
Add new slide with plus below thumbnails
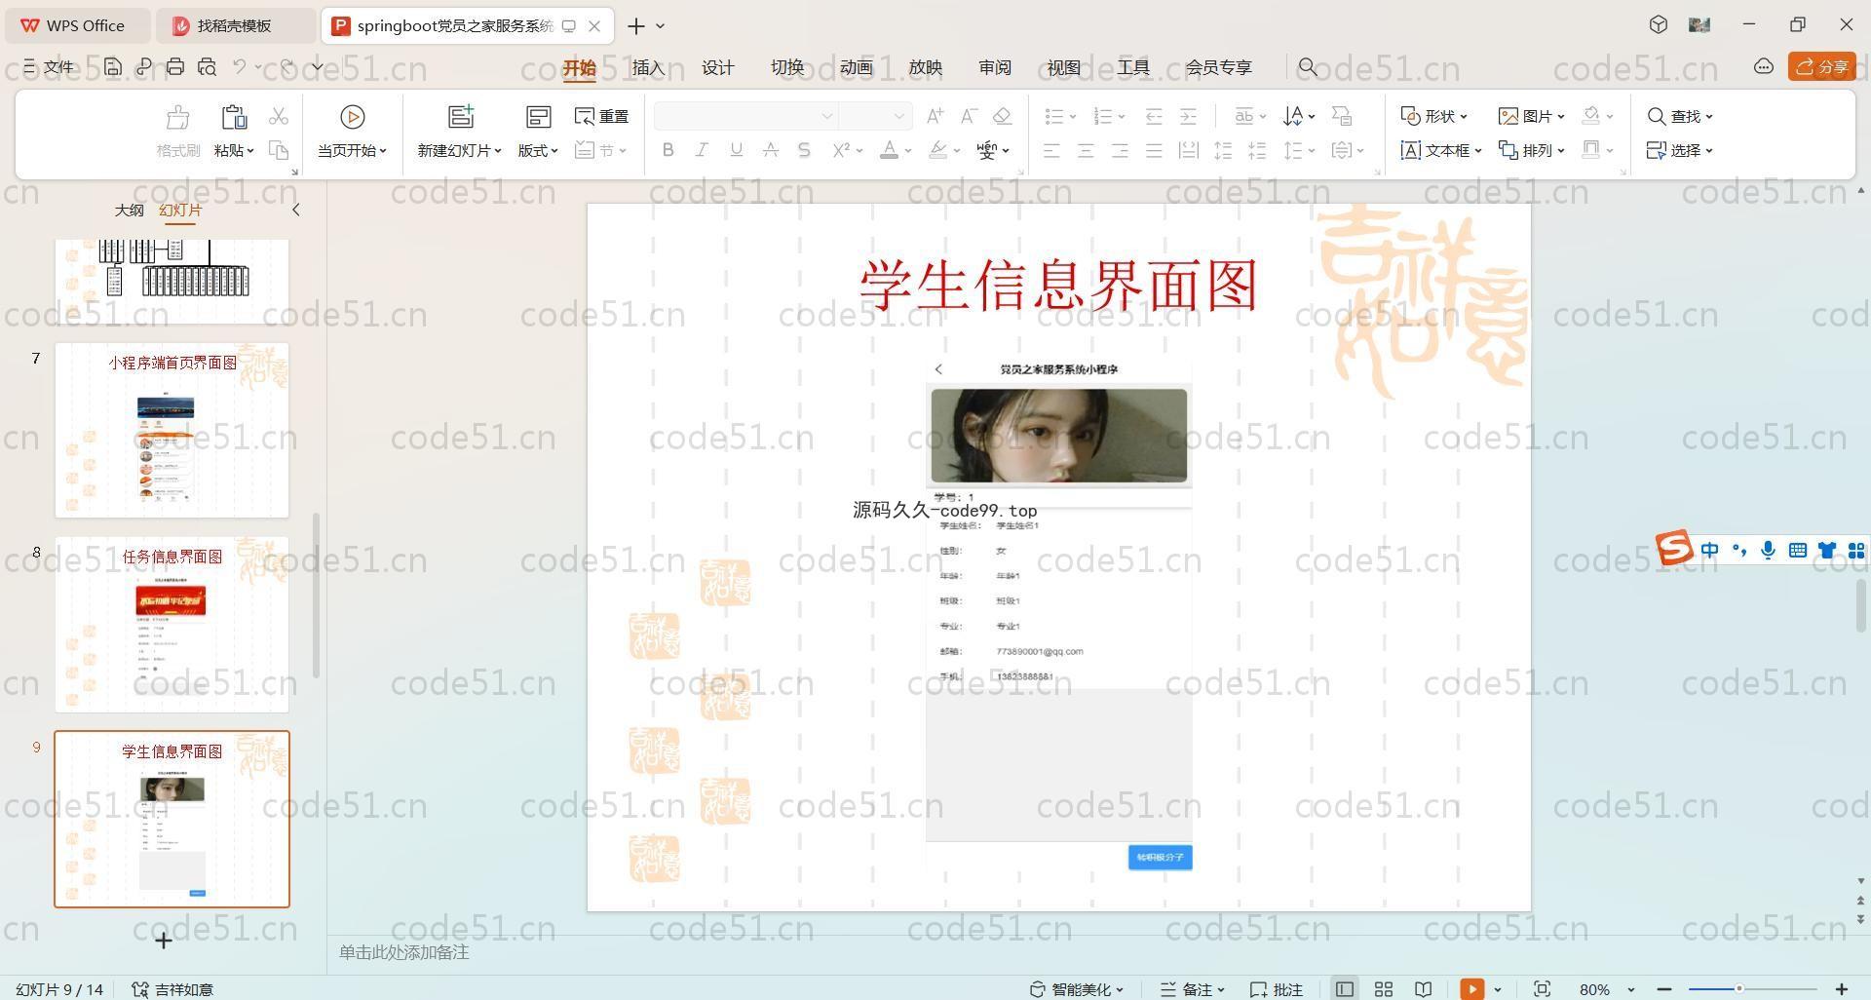coord(164,941)
